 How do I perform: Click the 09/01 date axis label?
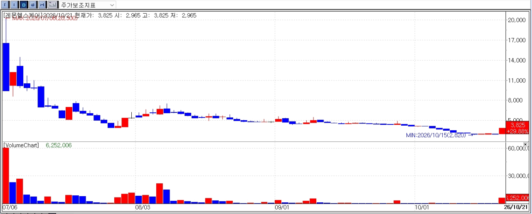[x=282, y=207]
